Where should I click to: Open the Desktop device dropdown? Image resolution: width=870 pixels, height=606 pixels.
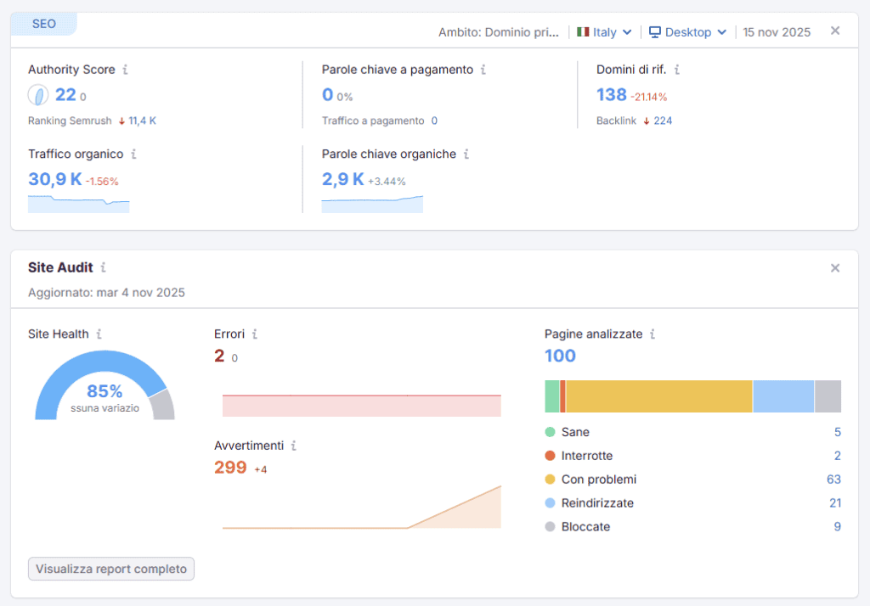click(x=688, y=32)
